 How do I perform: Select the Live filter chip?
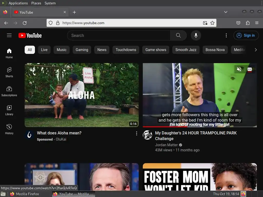pyautogui.click(x=44, y=50)
